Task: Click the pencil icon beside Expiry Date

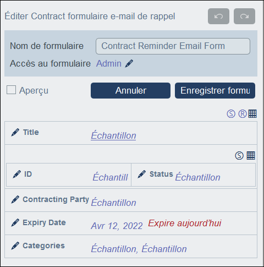Action: (15, 222)
